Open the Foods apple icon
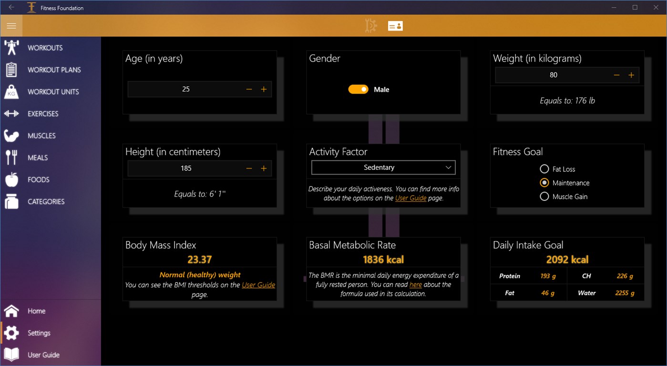 (x=11, y=179)
